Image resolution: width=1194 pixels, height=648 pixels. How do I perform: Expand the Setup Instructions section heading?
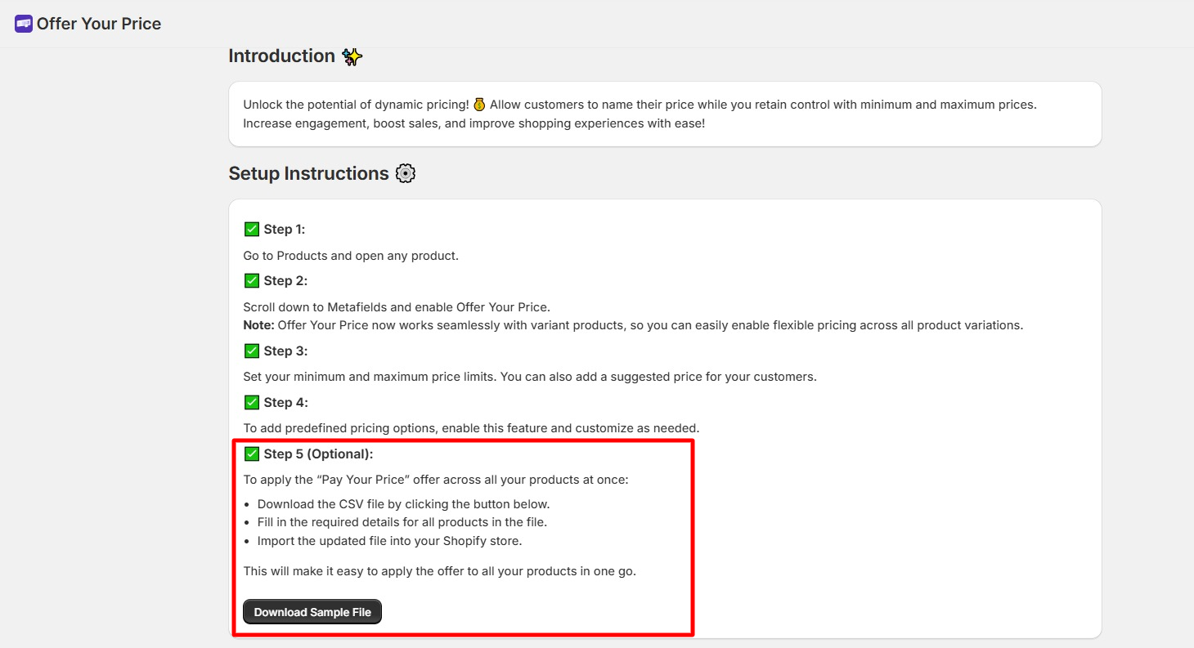(308, 172)
